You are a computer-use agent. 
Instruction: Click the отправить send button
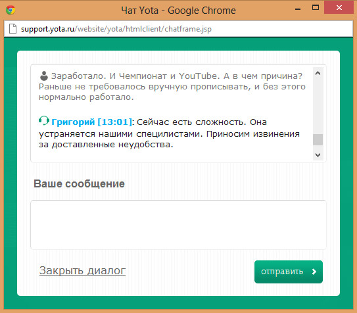[289, 272]
